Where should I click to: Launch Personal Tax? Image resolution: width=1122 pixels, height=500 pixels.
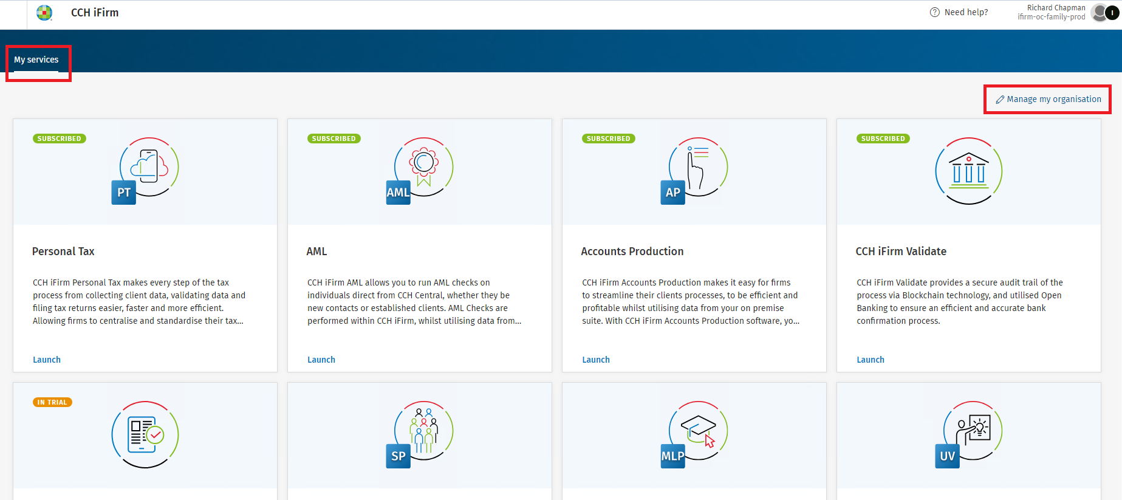(47, 360)
